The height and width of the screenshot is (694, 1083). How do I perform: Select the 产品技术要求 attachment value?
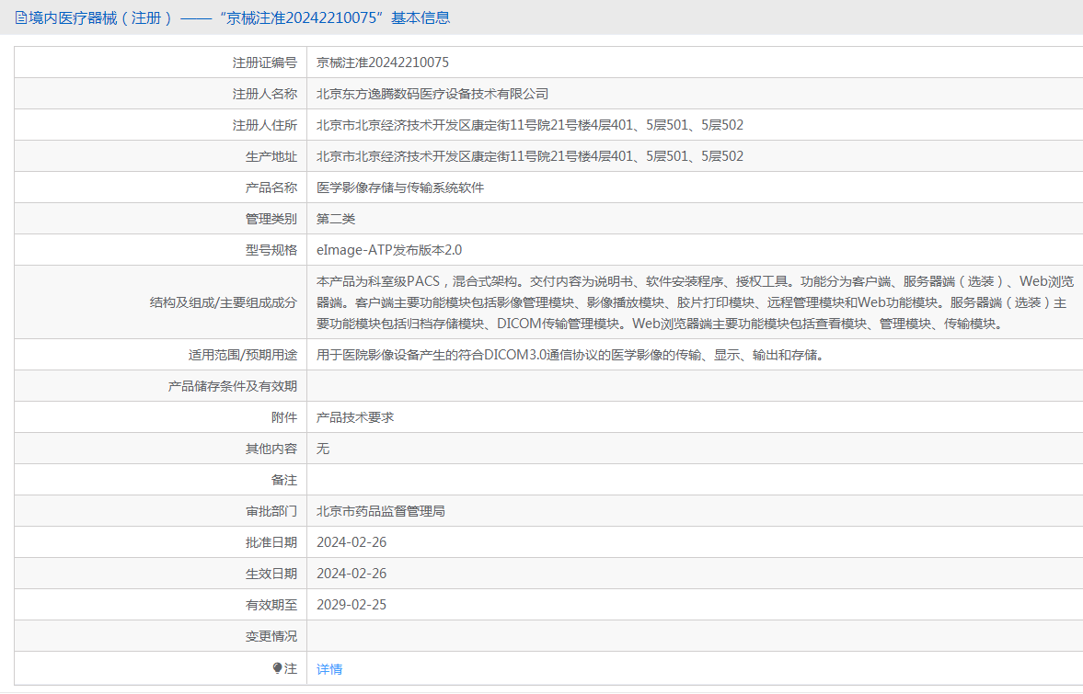pos(355,417)
